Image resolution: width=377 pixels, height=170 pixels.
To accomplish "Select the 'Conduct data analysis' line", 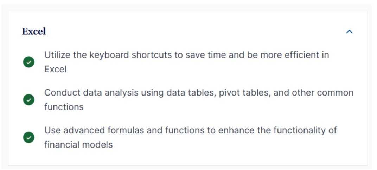I will 199,93.
